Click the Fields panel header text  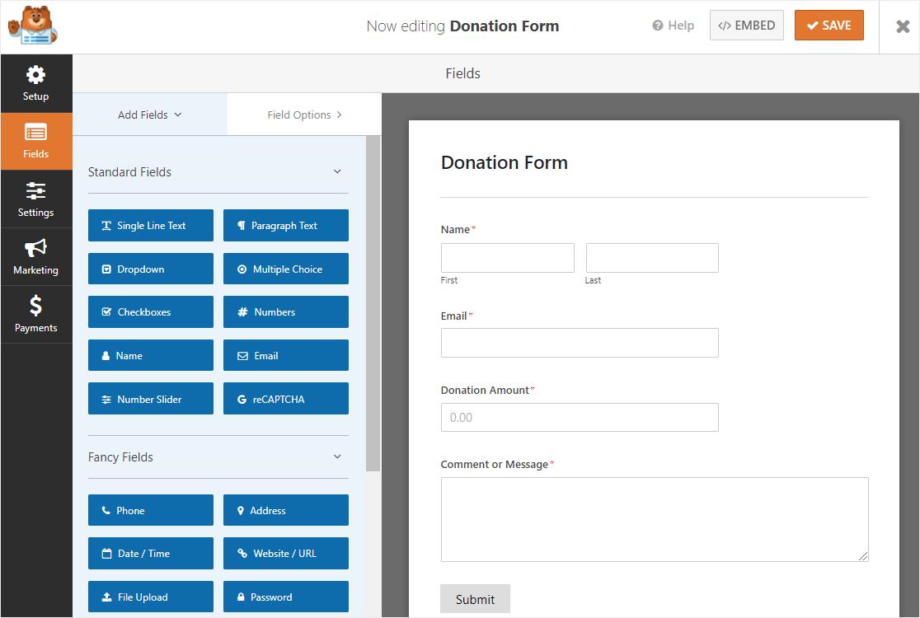click(x=463, y=74)
